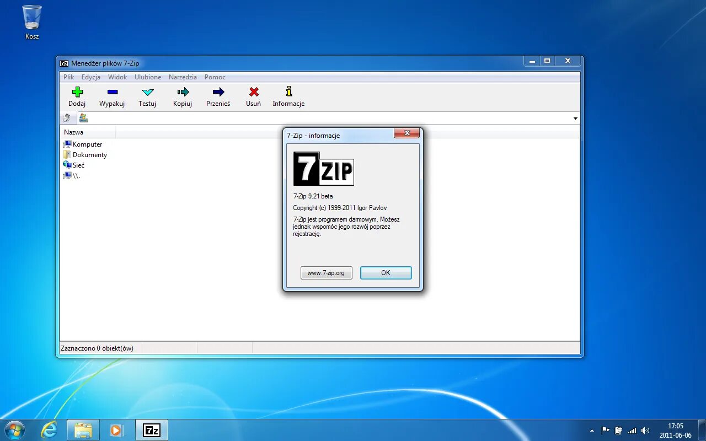Click the '7-Zip 9.21 beta' version text
Screen dimensions: 706x441
[313, 196]
